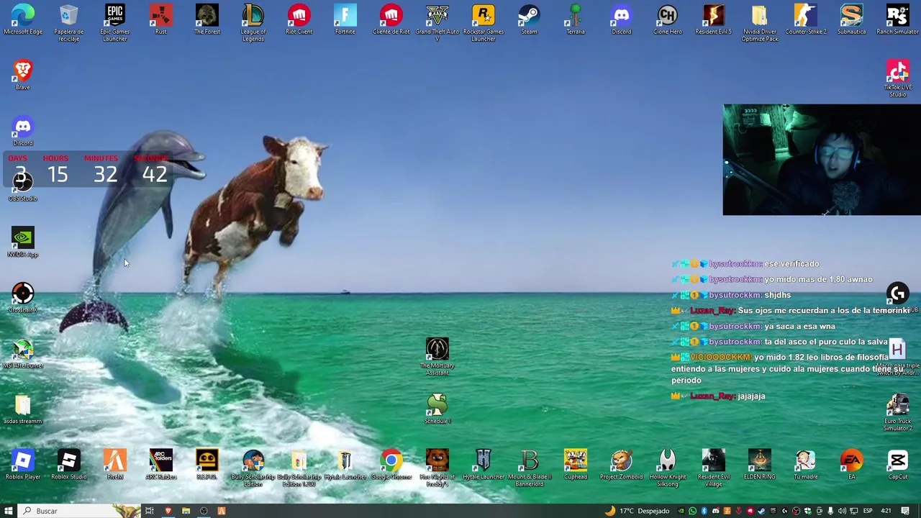Click the Rust game icon
The image size is (921, 518).
[161, 20]
